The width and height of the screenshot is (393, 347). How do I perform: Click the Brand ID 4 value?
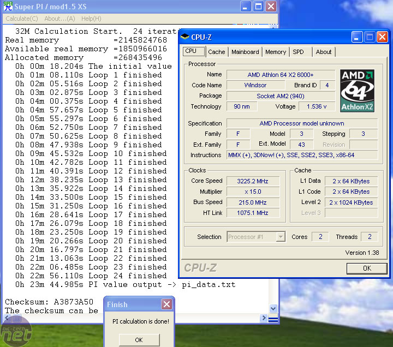tap(327, 85)
